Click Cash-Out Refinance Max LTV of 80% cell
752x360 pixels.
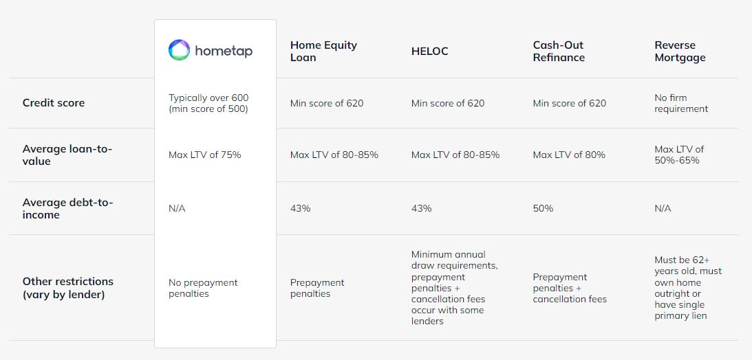point(569,155)
